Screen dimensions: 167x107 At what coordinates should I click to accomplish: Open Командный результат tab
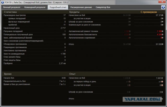click(x=35, y=7)
